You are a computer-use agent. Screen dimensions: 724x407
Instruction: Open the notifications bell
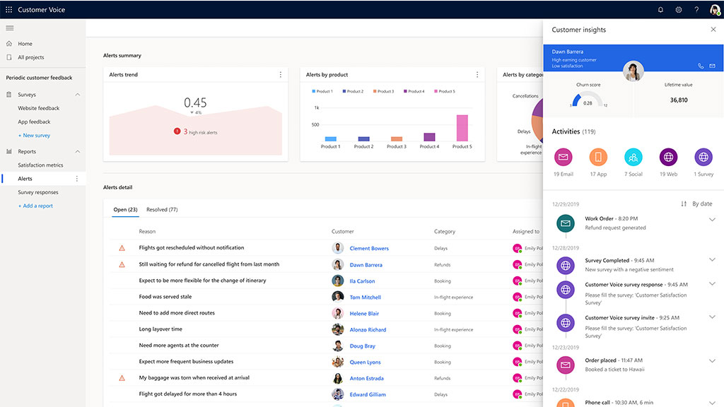tap(660, 9)
